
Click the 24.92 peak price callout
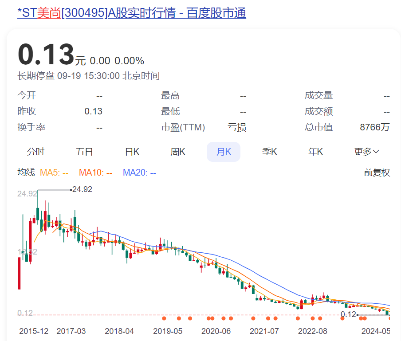click(x=82, y=189)
